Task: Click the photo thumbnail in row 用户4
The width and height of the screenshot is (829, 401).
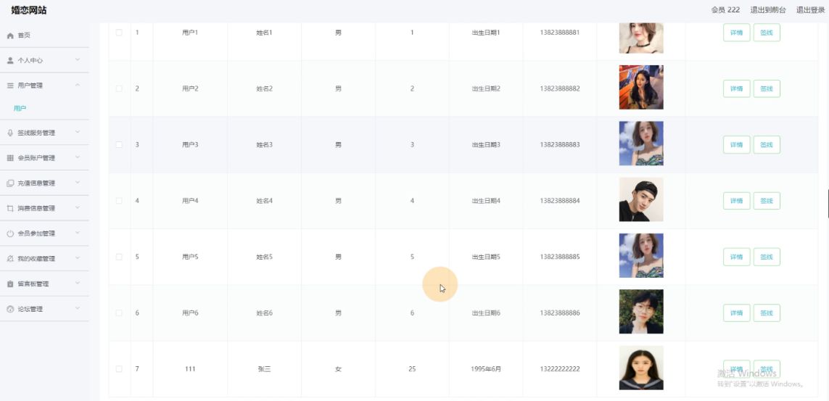Action: pyautogui.click(x=640, y=199)
